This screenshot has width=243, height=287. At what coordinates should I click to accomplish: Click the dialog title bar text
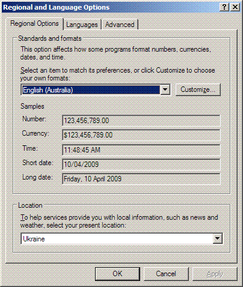(x=57, y=7)
